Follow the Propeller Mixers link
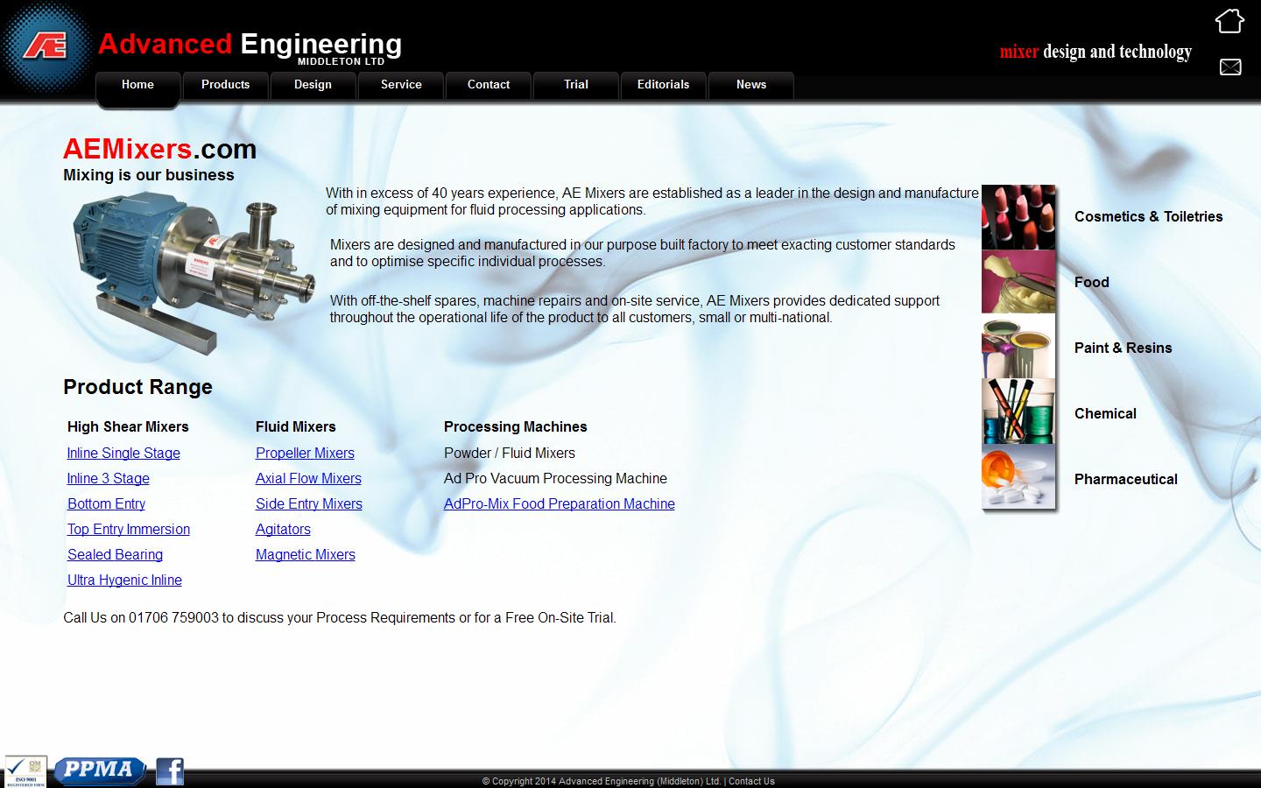The width and height of the screenshot is (1261, 788). click(305, 454)
